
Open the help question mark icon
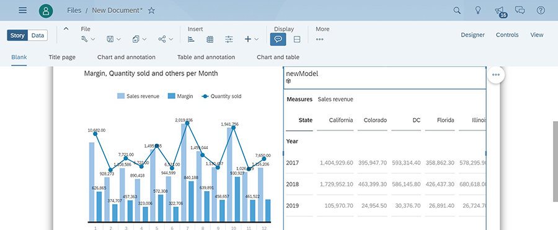(541, 11)
